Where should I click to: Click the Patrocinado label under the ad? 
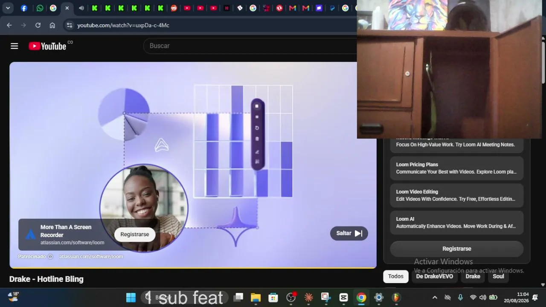32,257
